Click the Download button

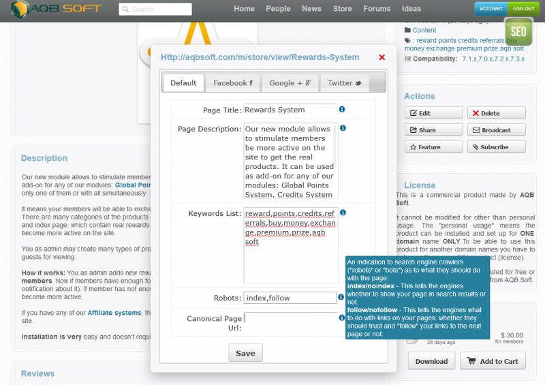coord(431,361)
